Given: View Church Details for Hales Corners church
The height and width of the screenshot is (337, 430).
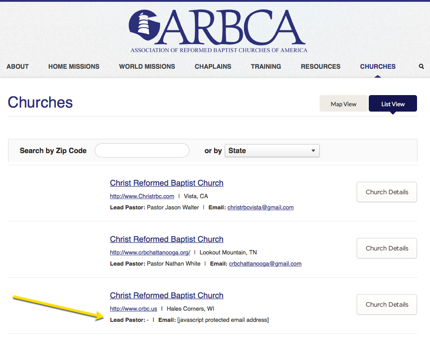Looking at the screenshot, I should point(387,304).
